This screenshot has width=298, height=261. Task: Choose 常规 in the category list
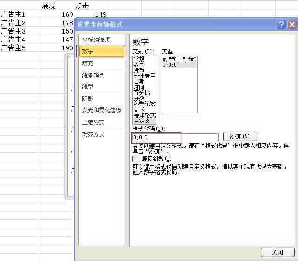click(139, 59)
